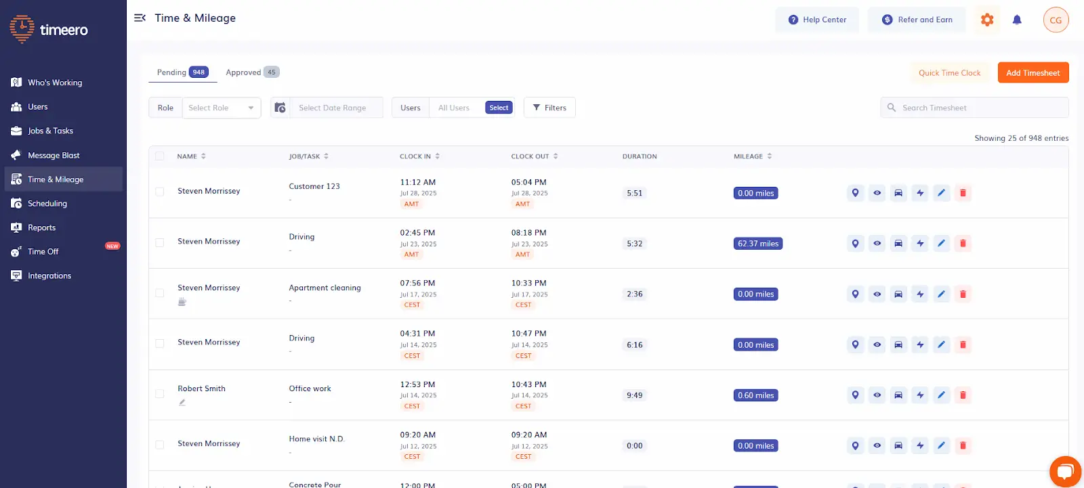Open the Filters dropdown

point(549,108)
